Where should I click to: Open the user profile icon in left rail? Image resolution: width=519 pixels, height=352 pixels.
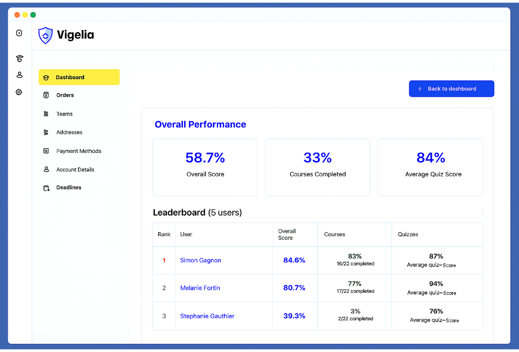pos(19,75)
